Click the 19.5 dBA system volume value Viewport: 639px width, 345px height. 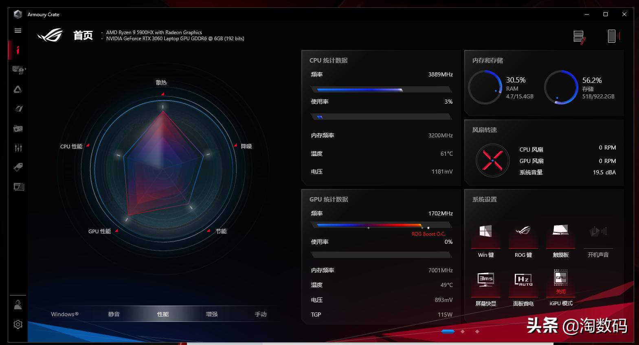[604, 172]
